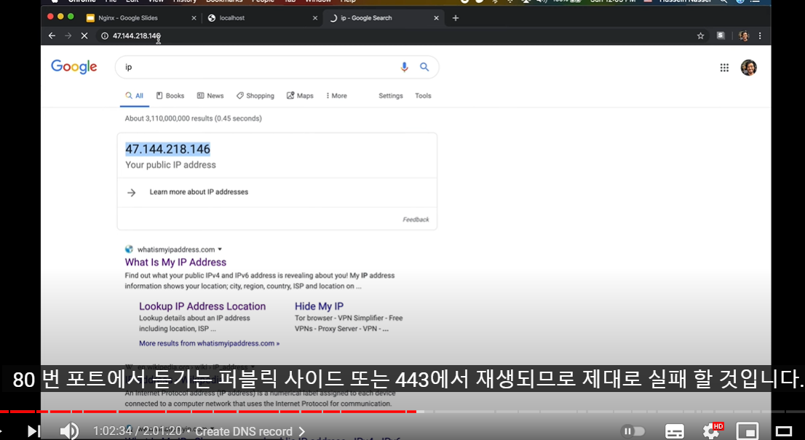Open the Google apps grid
Screen dimensions: 805x440
click(x=724, y=68)
